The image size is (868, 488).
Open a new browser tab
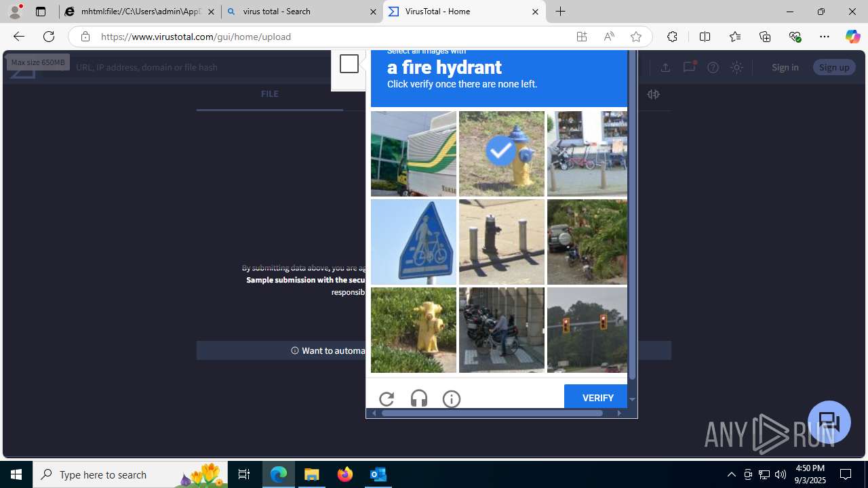[x=561, y=12]
